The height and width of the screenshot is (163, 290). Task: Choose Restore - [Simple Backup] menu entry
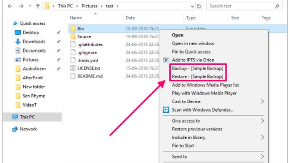(198, 76)
